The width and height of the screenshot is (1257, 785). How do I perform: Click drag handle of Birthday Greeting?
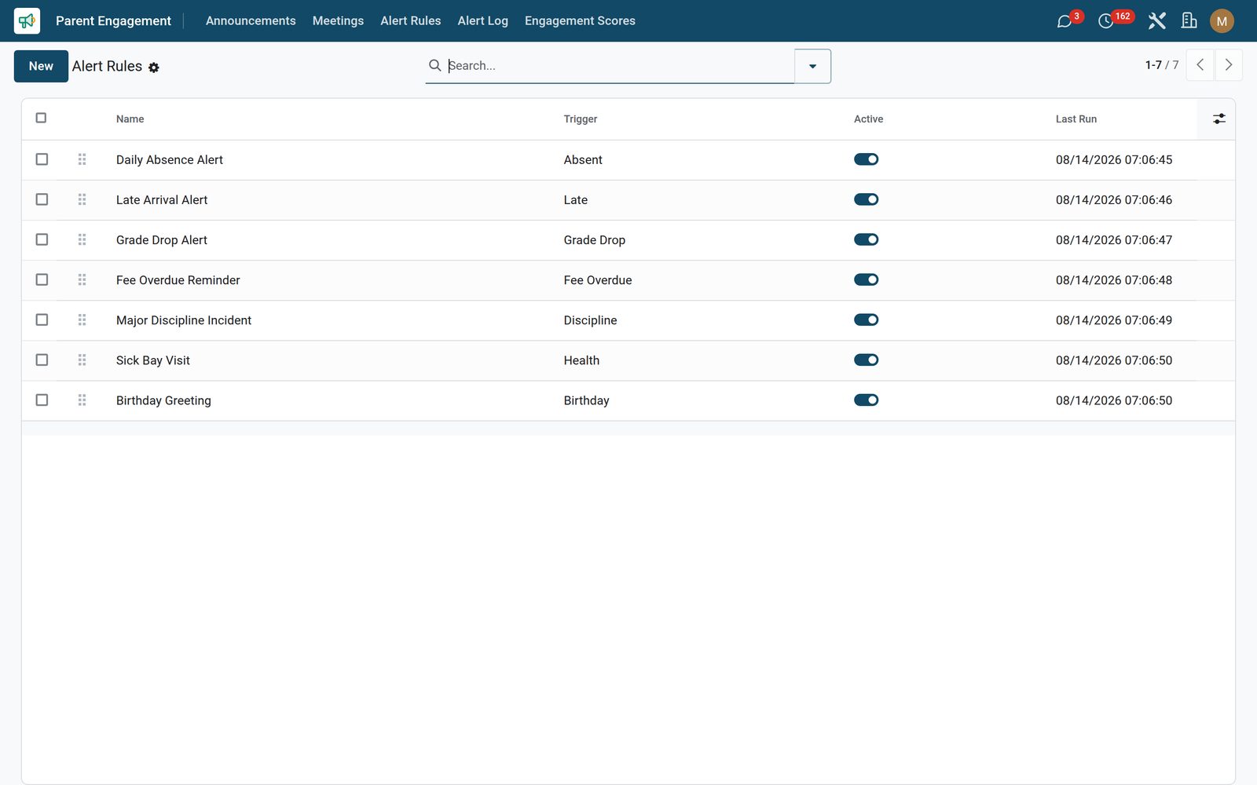[82, 400]
